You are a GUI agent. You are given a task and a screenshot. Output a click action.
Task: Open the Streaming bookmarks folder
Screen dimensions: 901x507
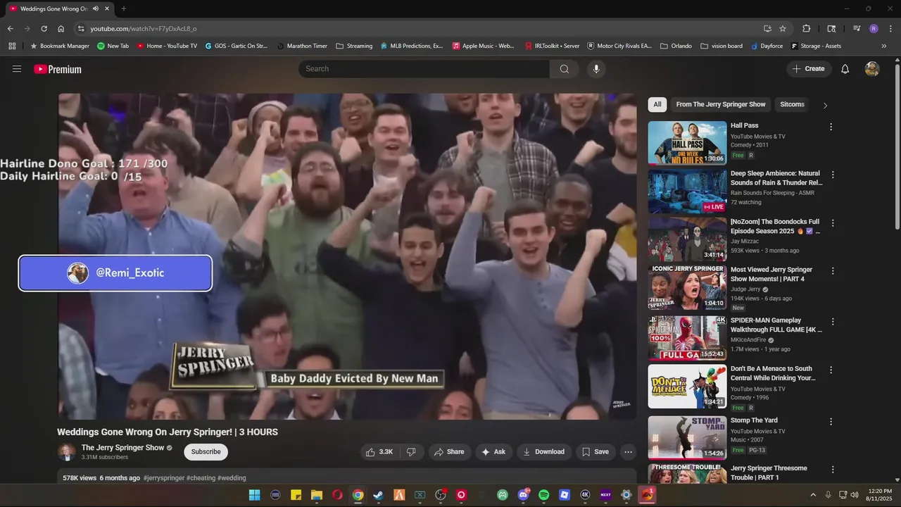354,46
